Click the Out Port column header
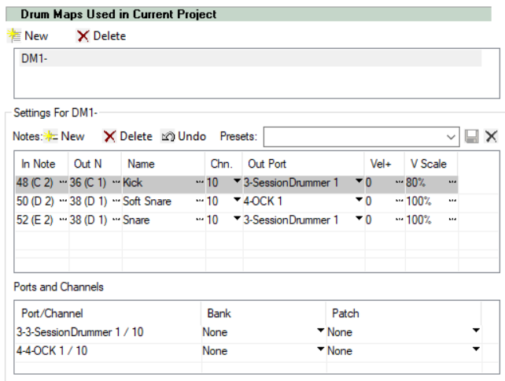This screenshot has height=381, width=505. [267, 164]
